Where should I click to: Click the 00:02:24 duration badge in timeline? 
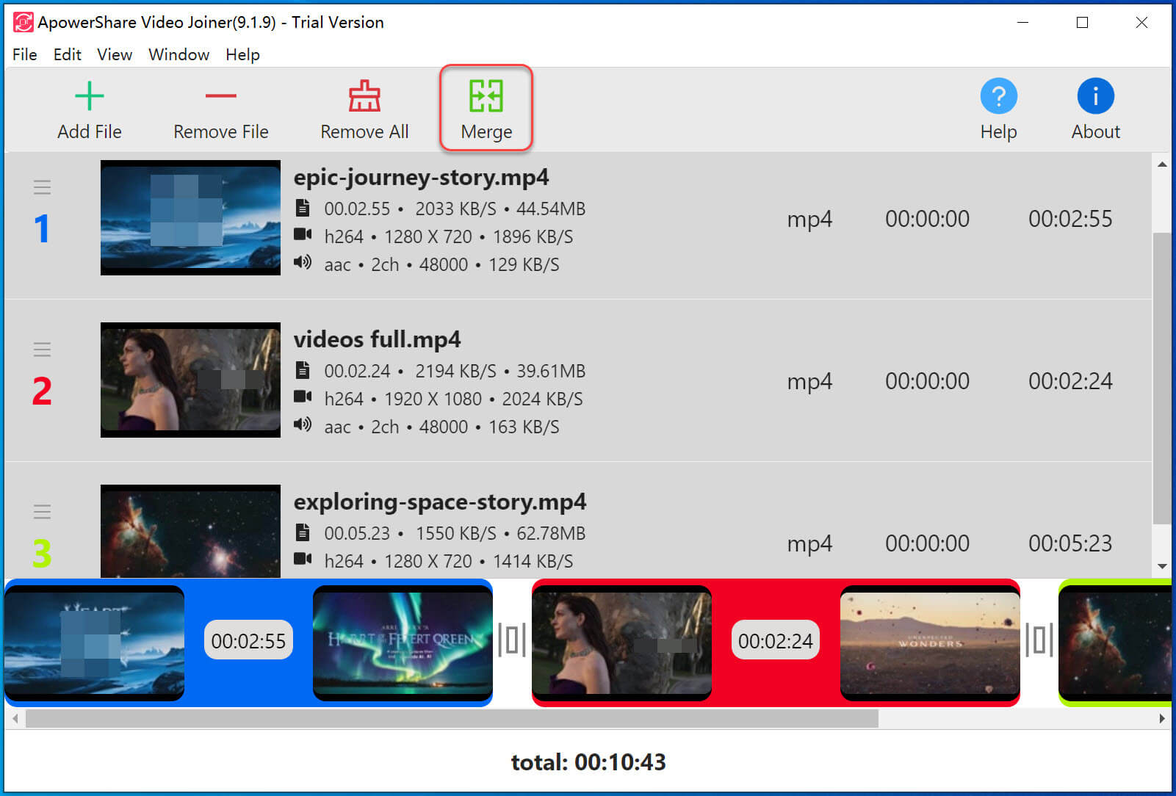pos(775,641)
